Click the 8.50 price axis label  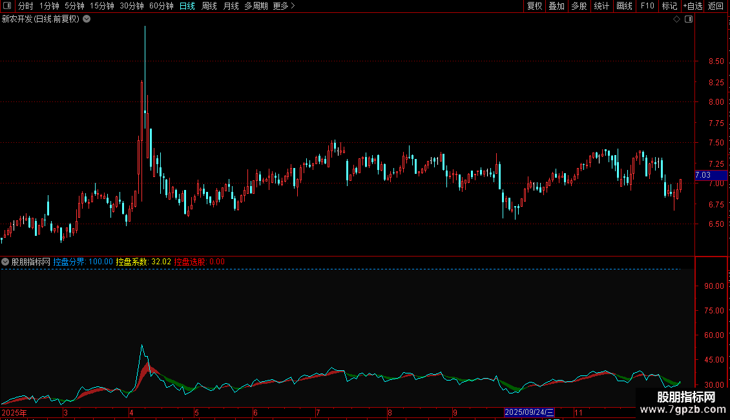[x=716, y=61]
